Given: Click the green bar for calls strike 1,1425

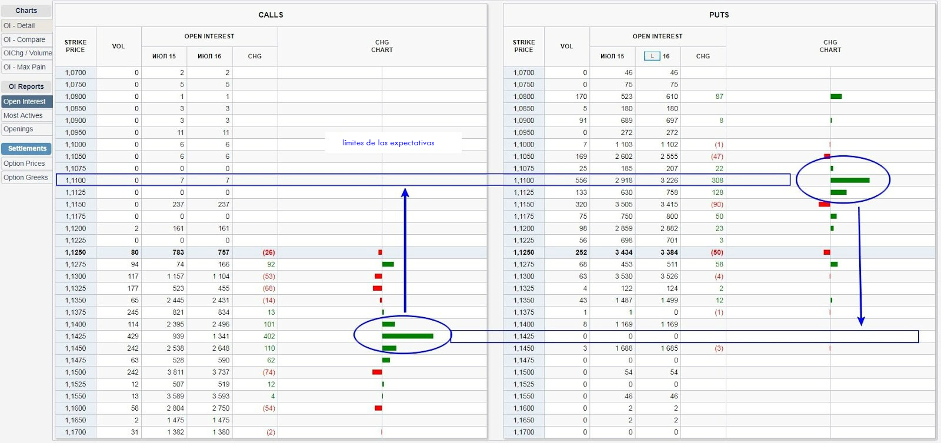Looking at the screenshot, I should [407, 336].
